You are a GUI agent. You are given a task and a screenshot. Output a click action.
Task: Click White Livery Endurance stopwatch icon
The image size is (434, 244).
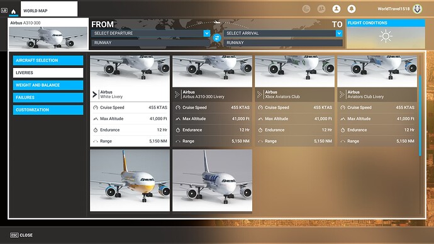click(96, 130)
